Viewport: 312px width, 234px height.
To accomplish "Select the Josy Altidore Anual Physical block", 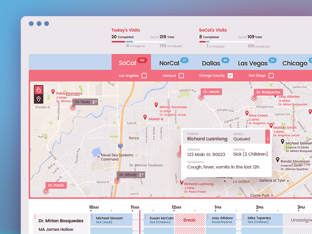I will 221,220.
